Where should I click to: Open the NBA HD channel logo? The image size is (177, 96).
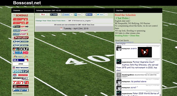(21, 53)
